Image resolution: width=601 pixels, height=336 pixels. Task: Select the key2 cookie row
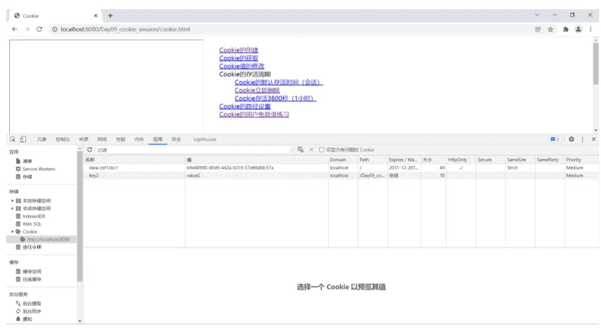click(x=341, y=175)
